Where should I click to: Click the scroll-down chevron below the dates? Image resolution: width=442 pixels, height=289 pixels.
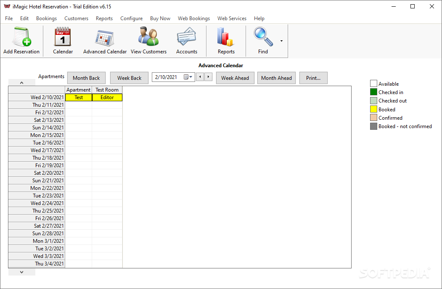coord(22,272)
